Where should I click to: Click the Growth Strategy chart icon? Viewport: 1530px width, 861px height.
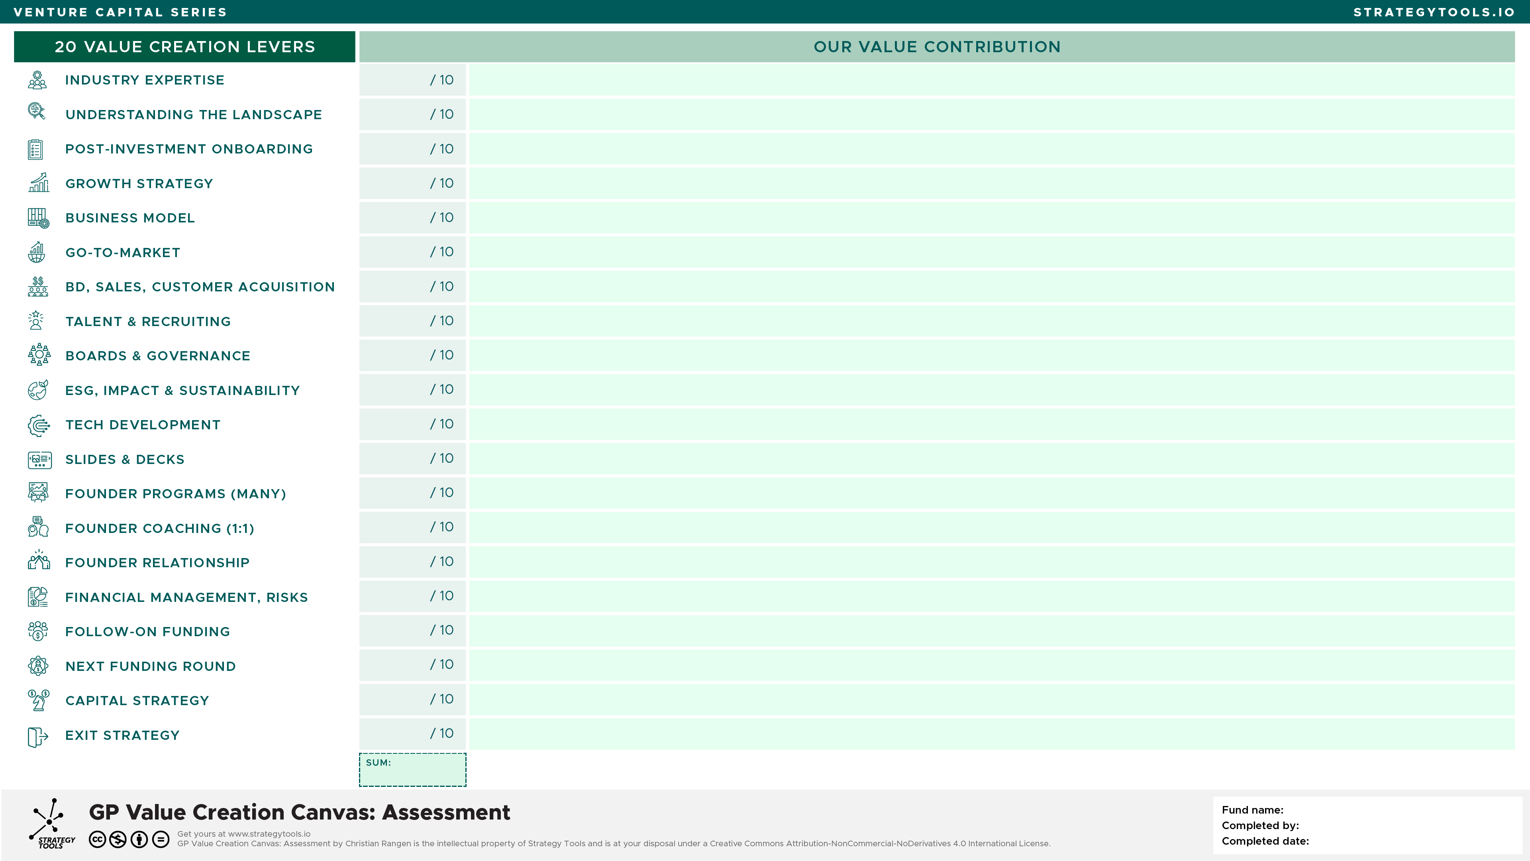39,183
